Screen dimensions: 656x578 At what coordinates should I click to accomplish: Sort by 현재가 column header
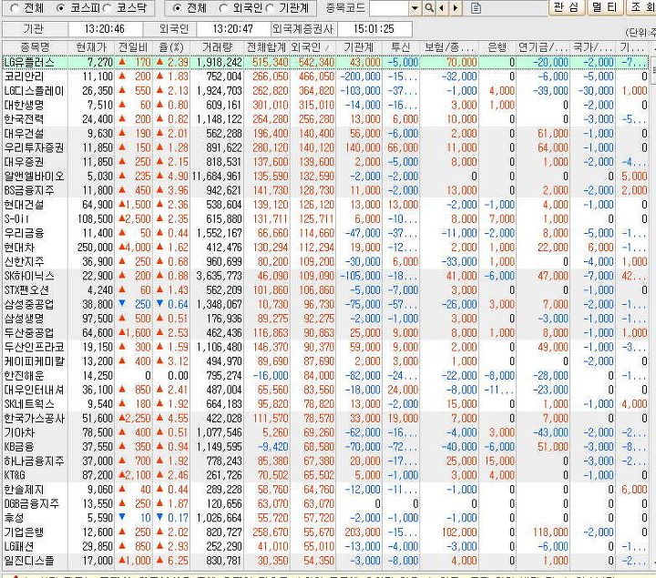[x=91, y=47]
